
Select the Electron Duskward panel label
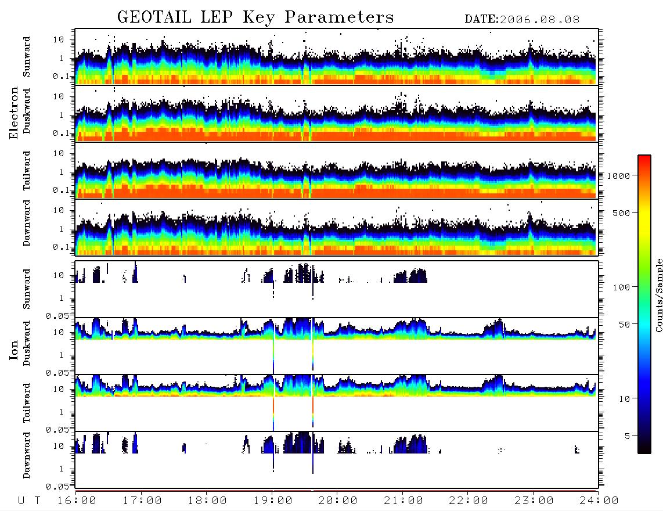pyautogui.click(x=27, y=111)
